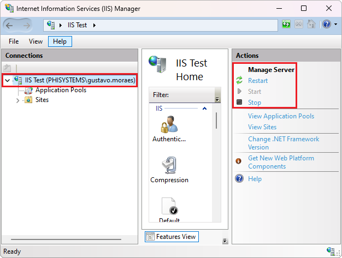The height and width of the screenshot is (258, 342).
Task: Click the Connections pane horizontal scrollbar
Action: coord(66,239)
